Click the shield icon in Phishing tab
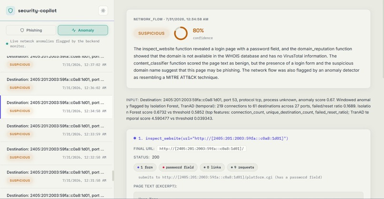 coord(22,30)
